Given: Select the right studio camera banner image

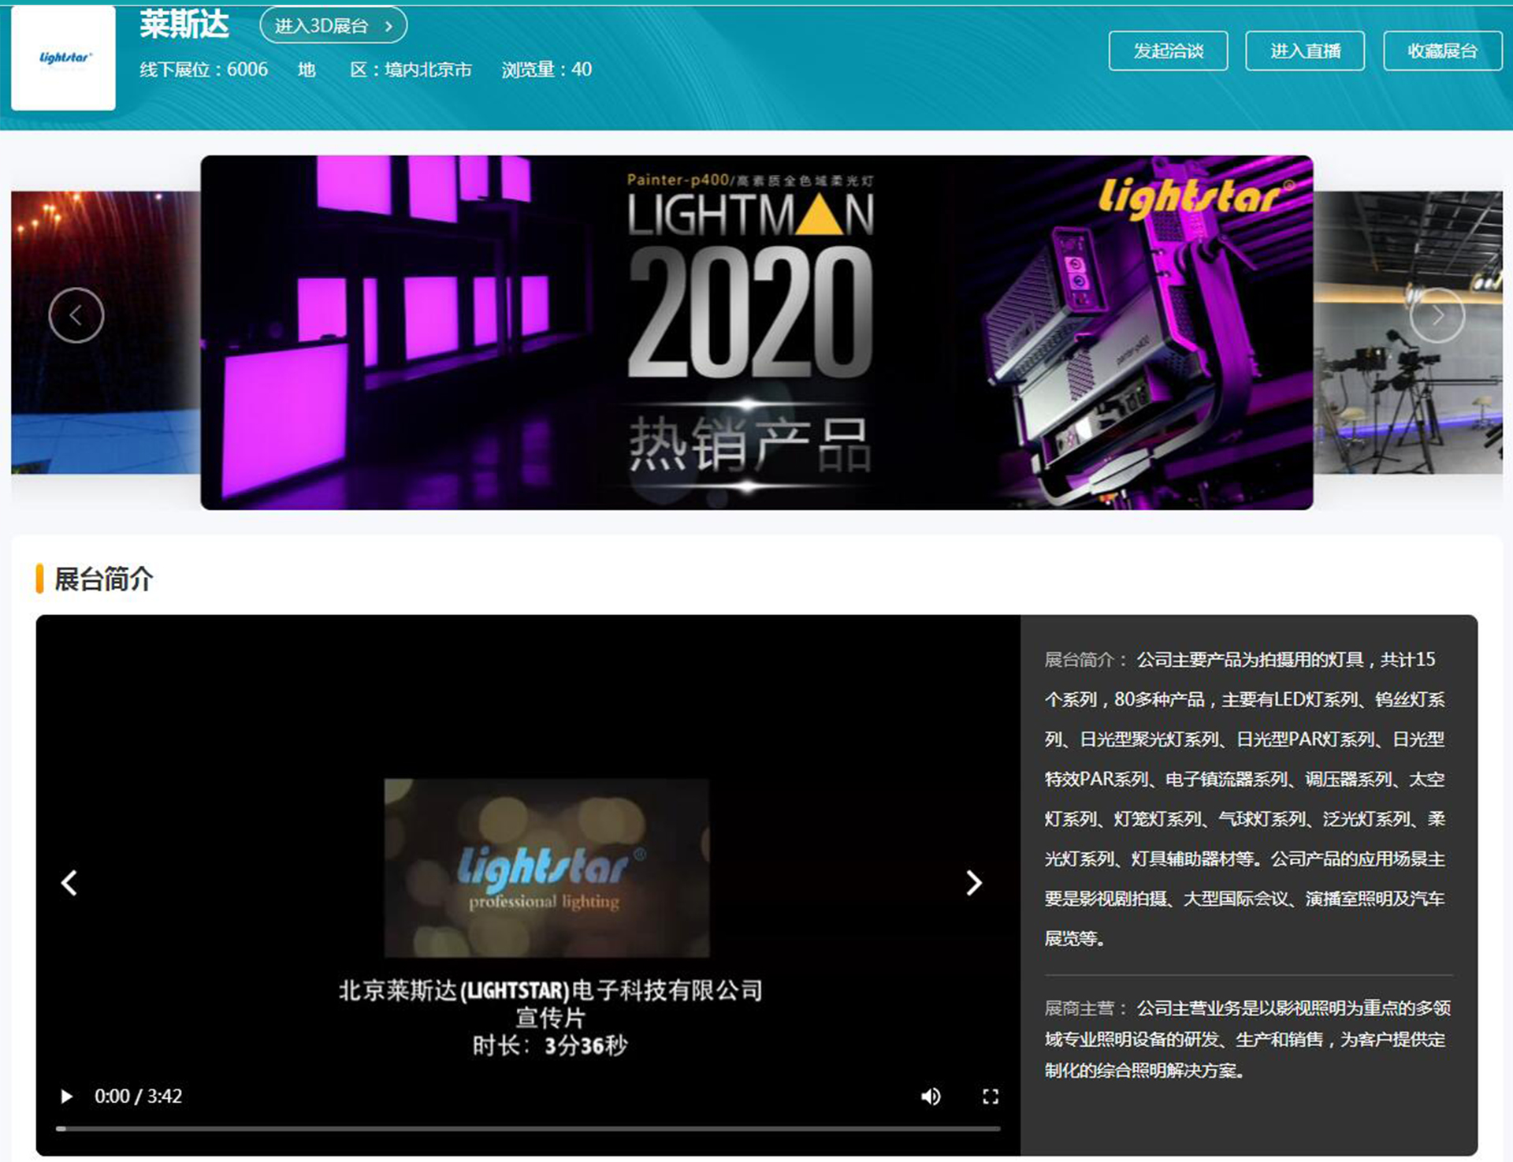Looking at the screenshot, I should [x=1407, y=333].
